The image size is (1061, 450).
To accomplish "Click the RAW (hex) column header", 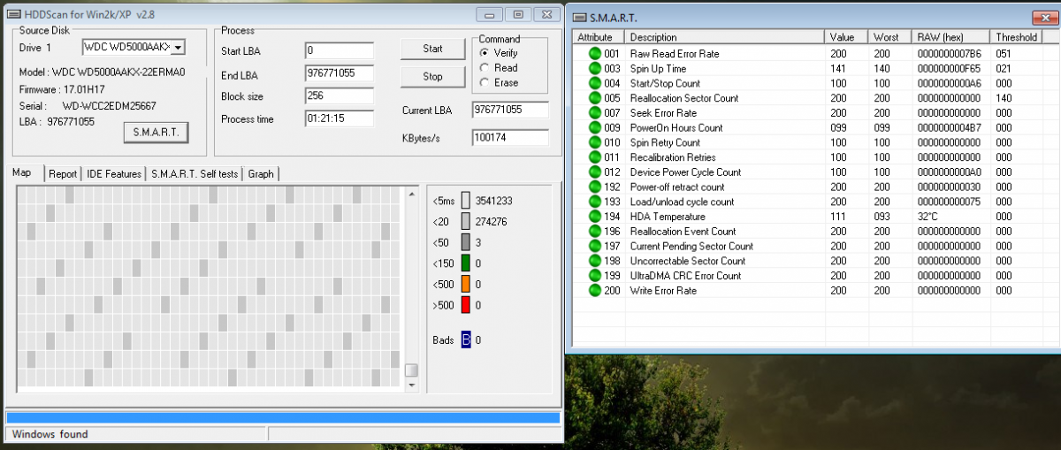I will (951, 37).
